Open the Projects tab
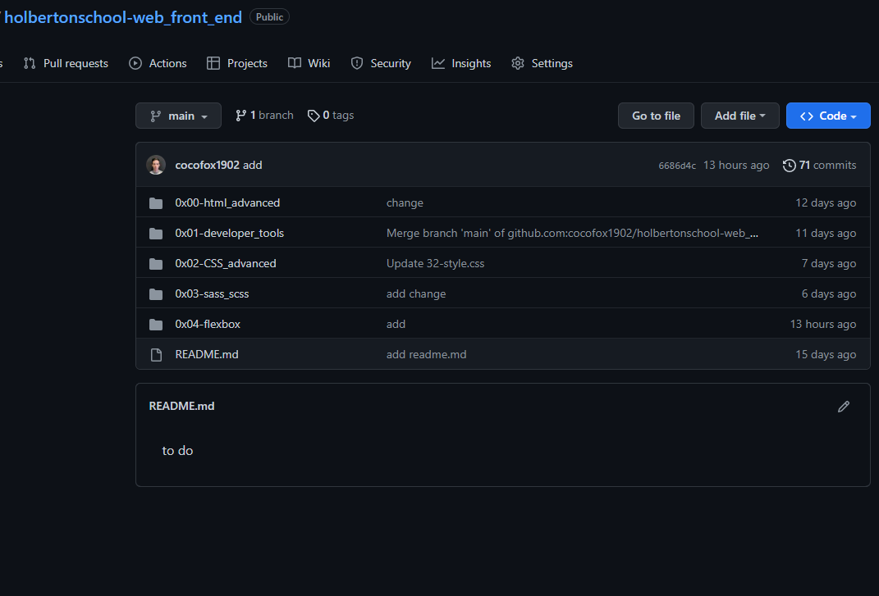The height and width of the screenshot is (596, 879). tap(236, 63)
